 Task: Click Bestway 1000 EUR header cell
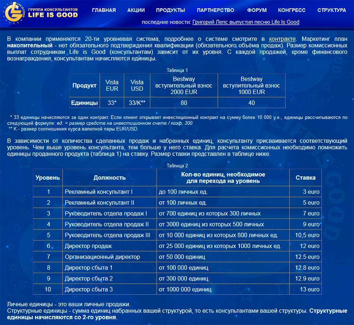pyautogui.click(x=251, y=86)
